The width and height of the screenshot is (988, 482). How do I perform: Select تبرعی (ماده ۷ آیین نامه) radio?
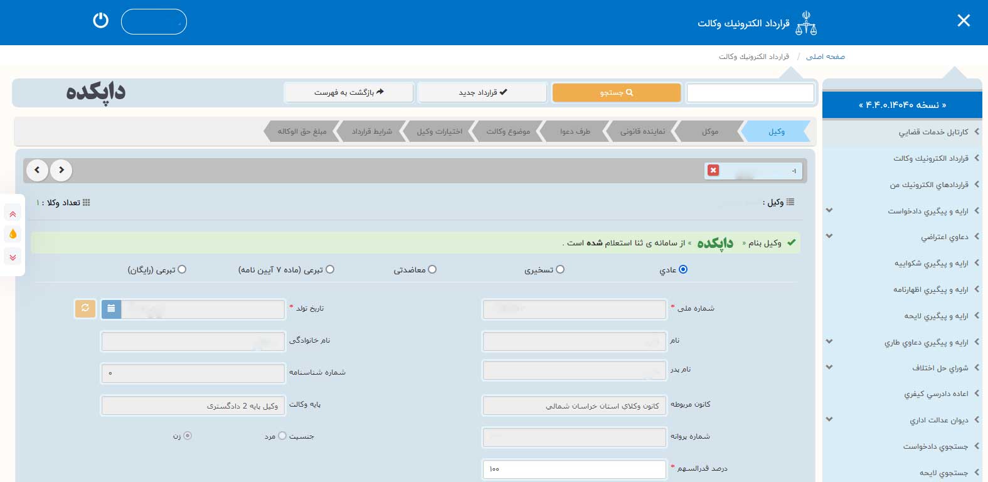[330, 269]
